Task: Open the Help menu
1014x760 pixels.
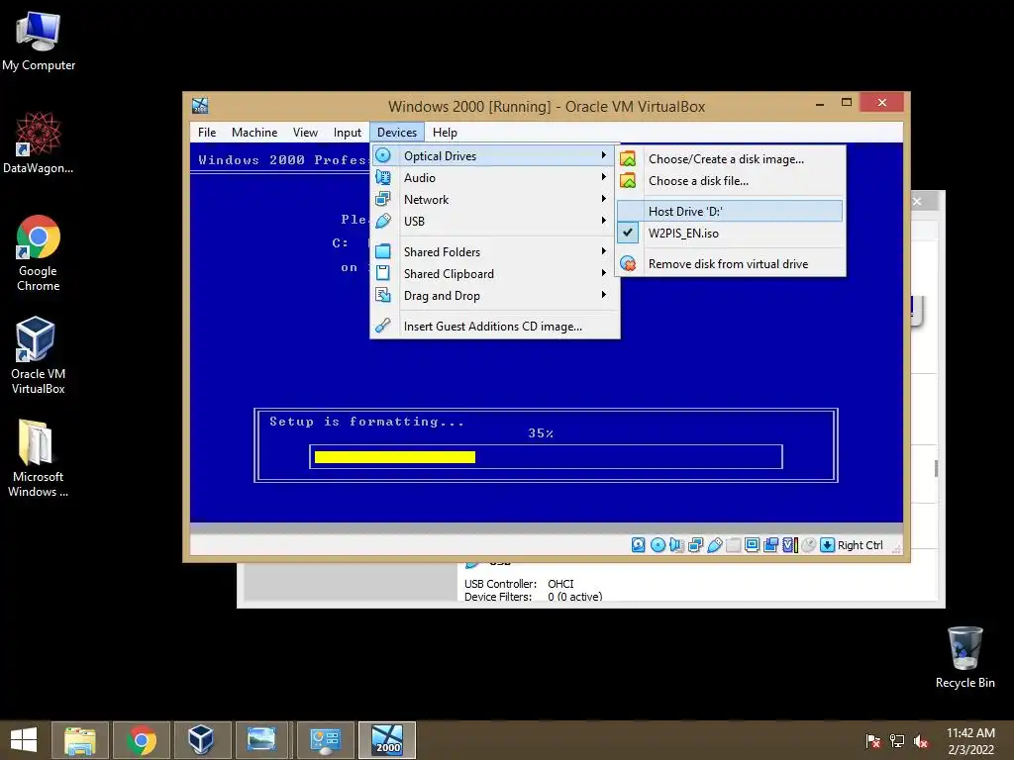Action: click(445, 133)
